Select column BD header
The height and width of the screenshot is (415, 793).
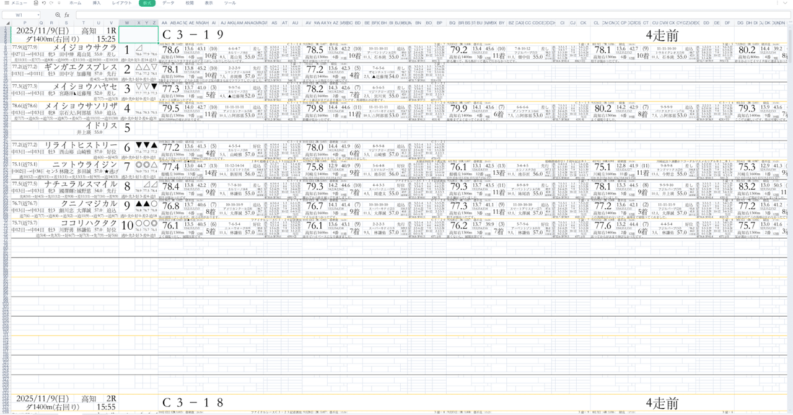[x=357, y=23]
